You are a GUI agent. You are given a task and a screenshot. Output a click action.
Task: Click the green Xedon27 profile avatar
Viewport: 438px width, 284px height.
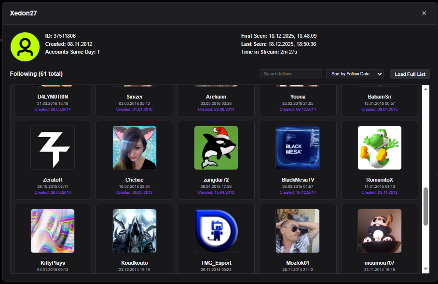click(x=25, y=47)
